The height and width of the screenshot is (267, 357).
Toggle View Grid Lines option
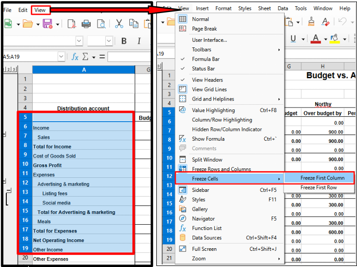[x=229, y=90]
